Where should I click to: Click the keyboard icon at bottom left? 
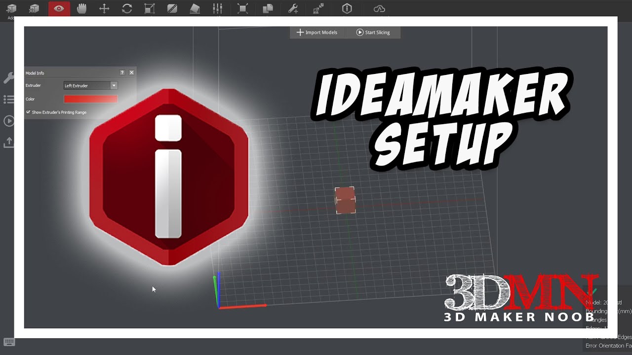[x=9, y=342]
